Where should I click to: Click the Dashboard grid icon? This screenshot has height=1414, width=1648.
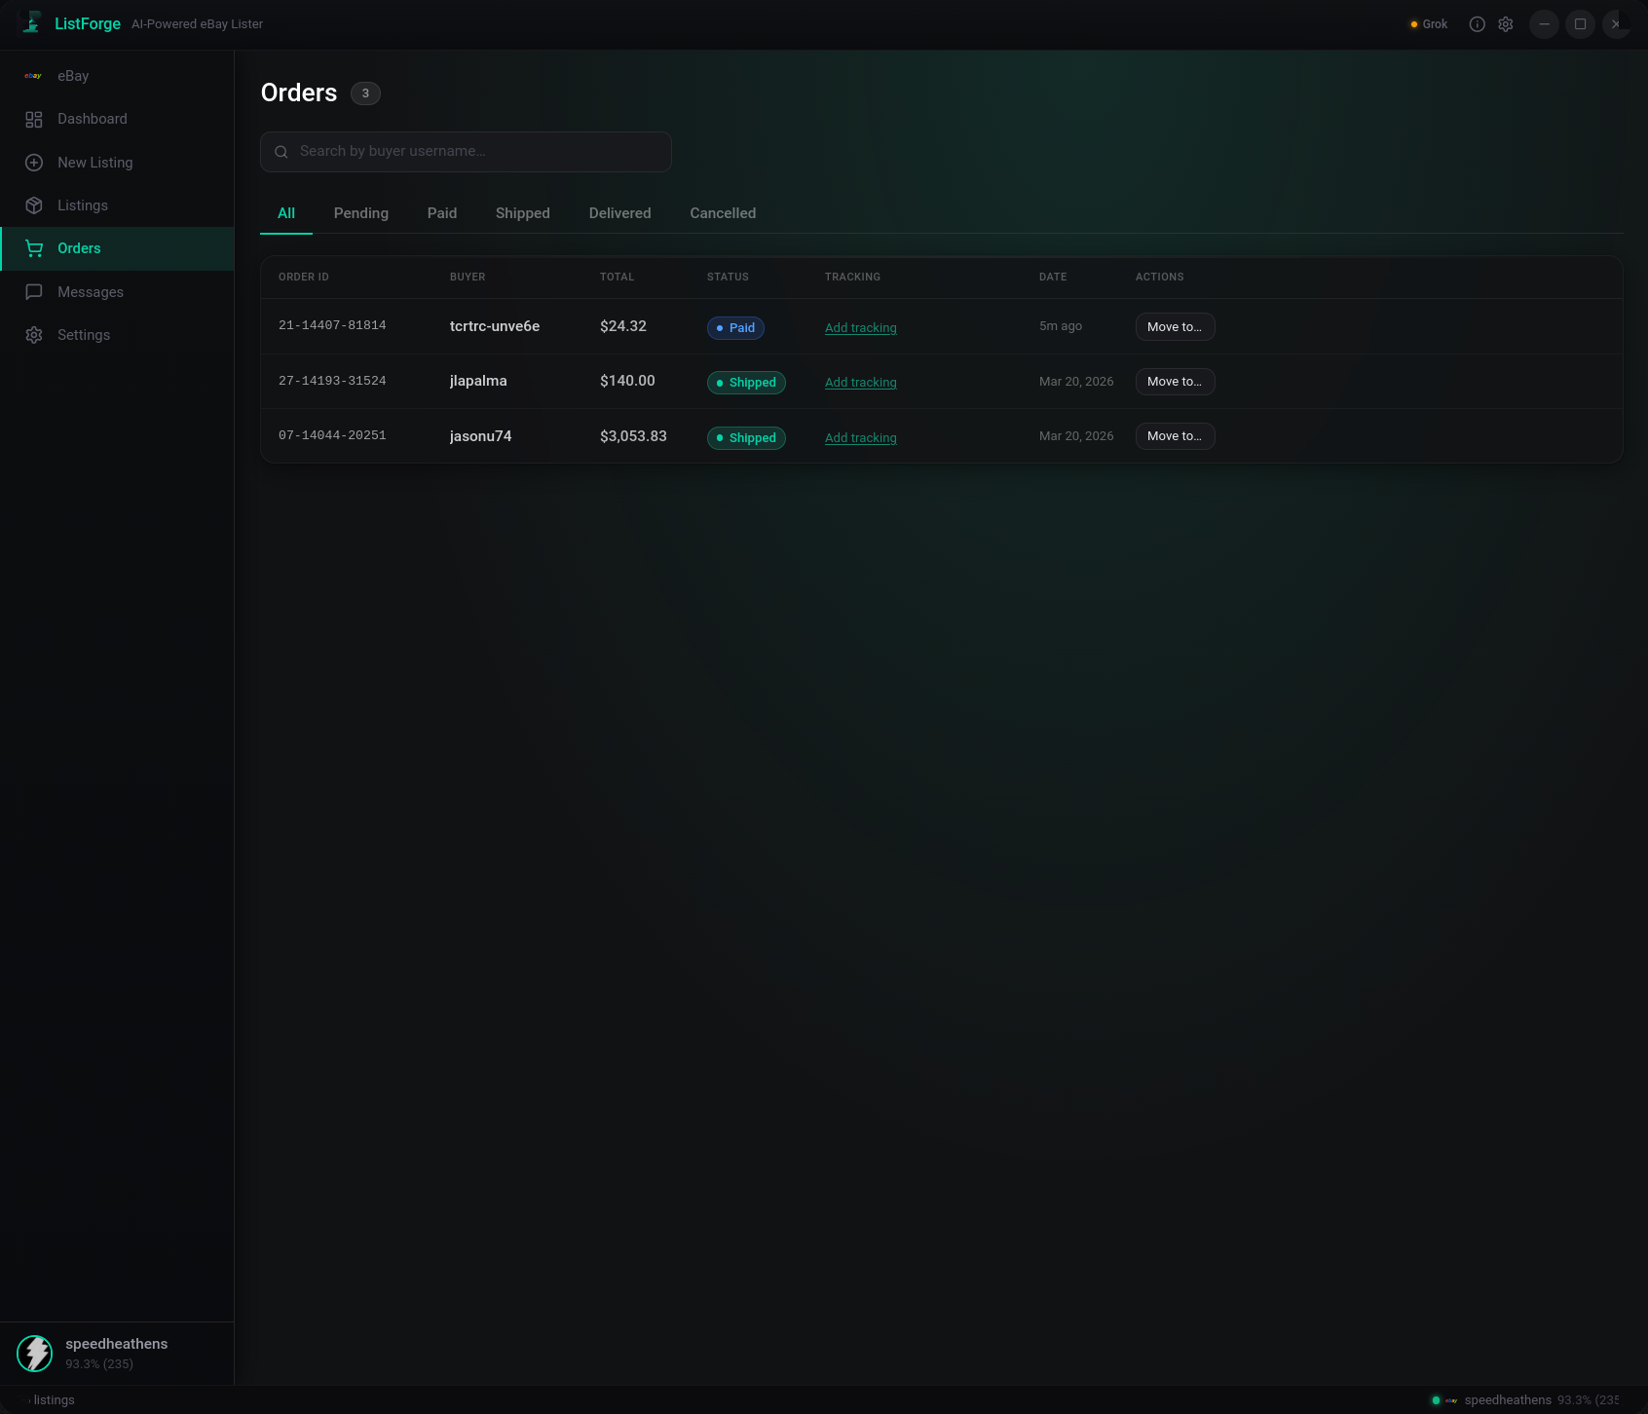(34, 119)
